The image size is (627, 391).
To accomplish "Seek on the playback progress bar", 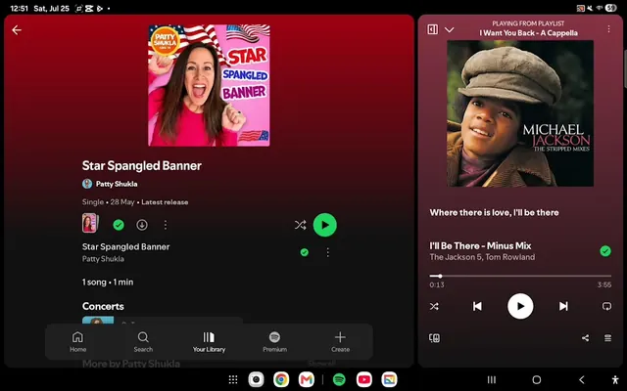I will pos(520,276).
